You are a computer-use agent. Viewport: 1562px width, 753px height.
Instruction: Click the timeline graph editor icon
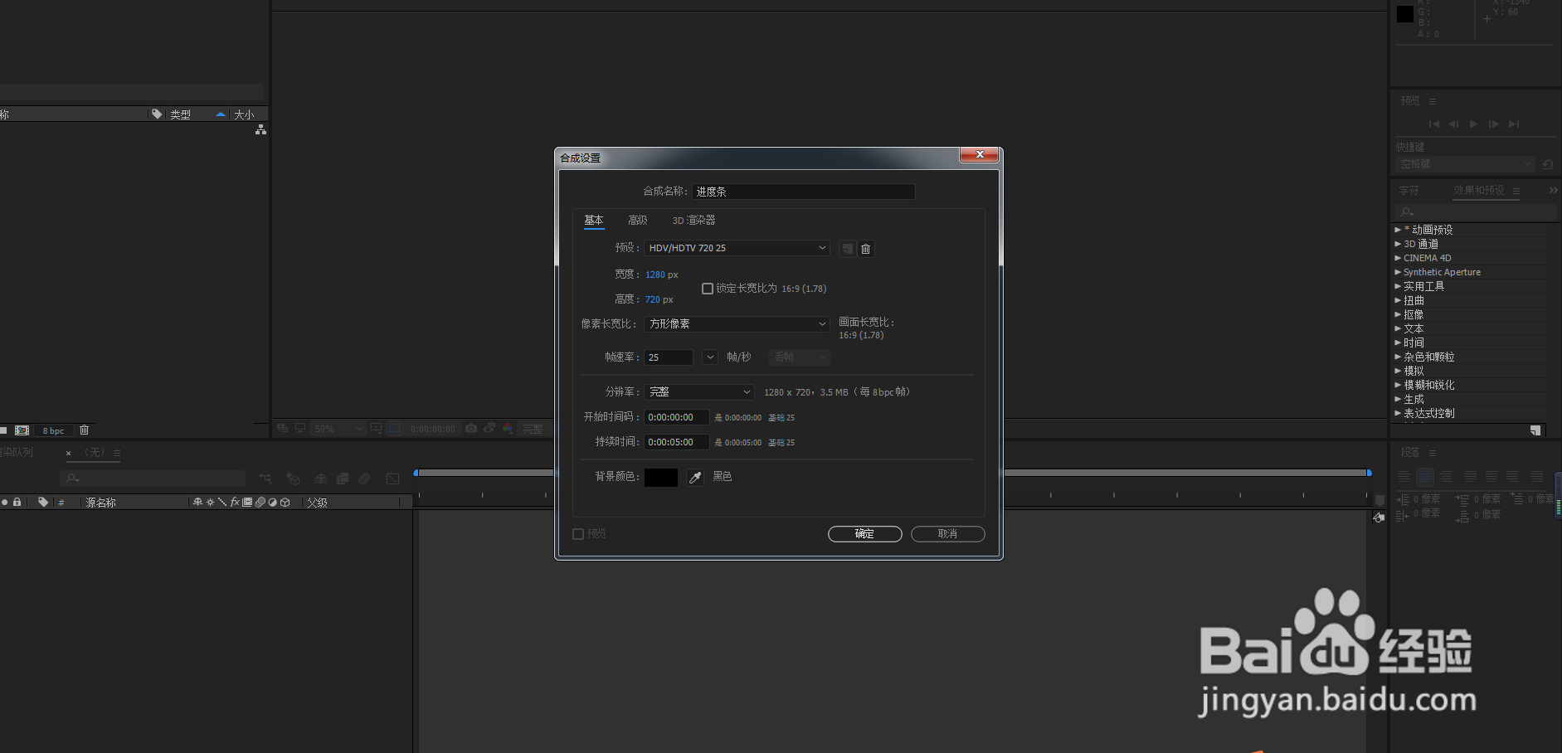tap(392, 479)
